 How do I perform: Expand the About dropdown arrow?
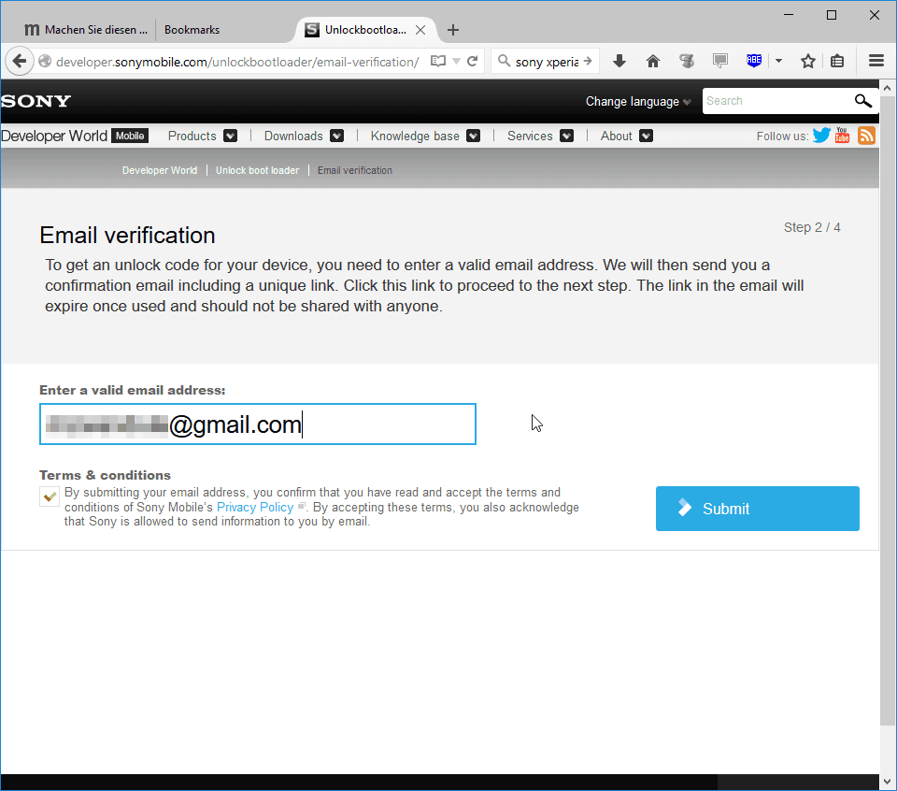(x=646, y=136)
